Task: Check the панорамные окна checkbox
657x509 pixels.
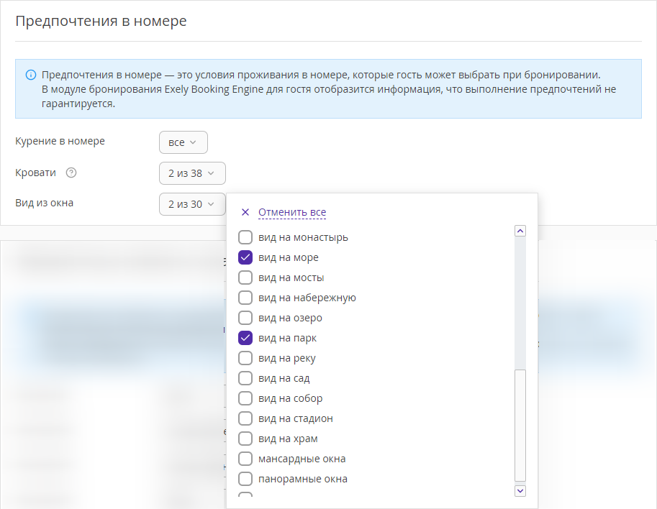Action: [x=245, y=478]
